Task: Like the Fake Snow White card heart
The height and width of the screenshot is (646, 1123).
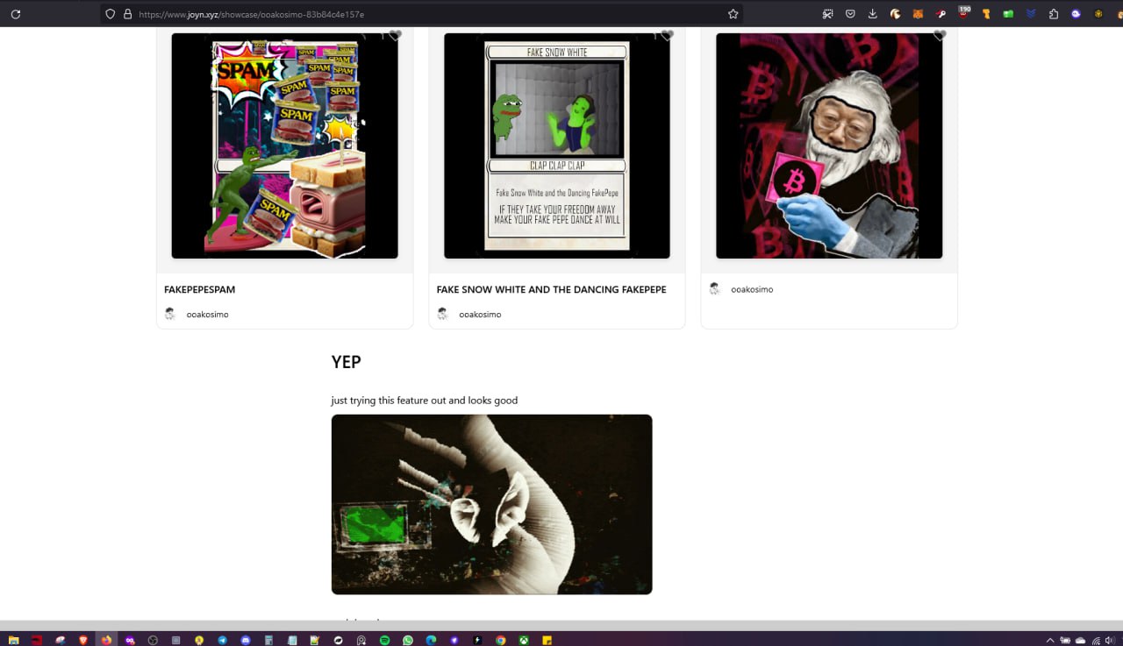Action: (x=667, y=35)
